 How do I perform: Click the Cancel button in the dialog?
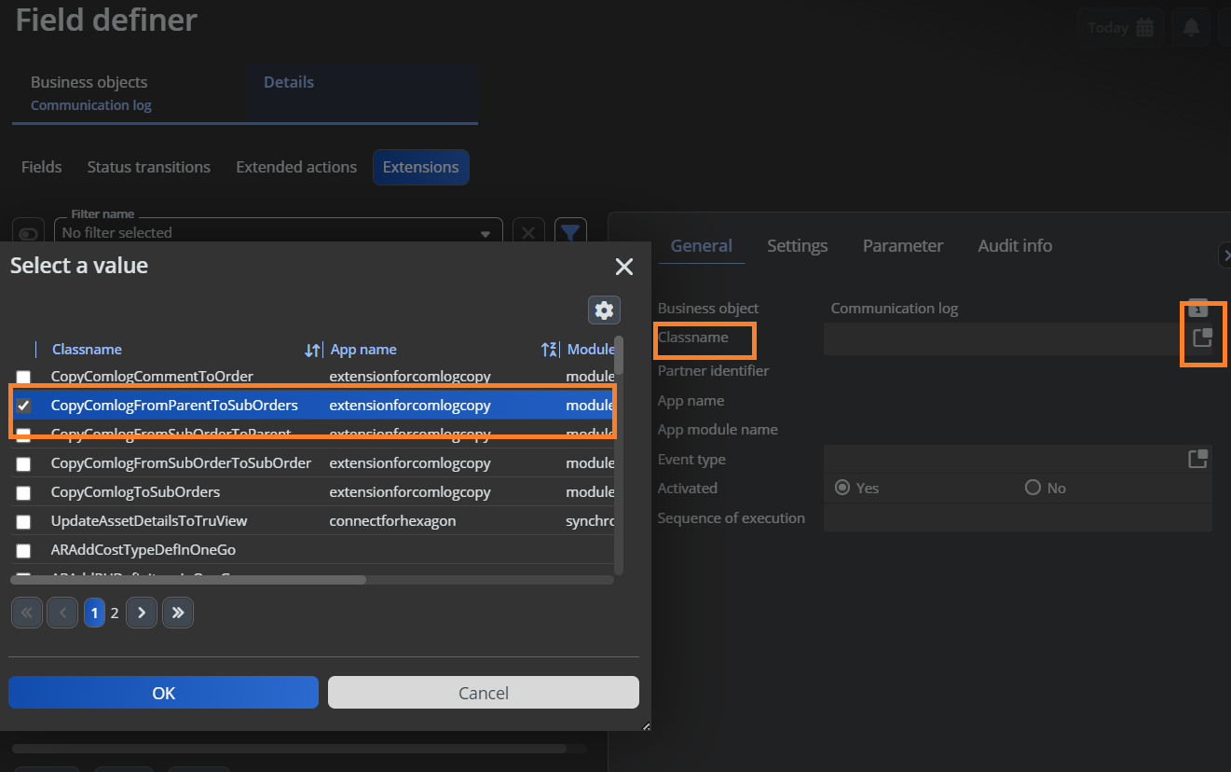[484, 693]
